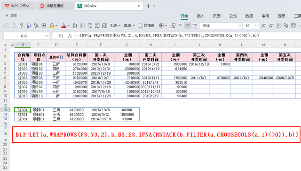Click the zoom magnifier in the formula bar
Image resolution: width=301 pixels, height=171 pixels.
tap(61, 36)
